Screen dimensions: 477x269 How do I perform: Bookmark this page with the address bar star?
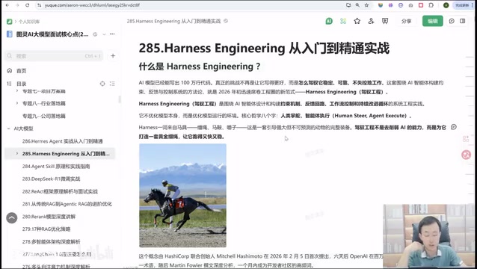tap(366, 5)
